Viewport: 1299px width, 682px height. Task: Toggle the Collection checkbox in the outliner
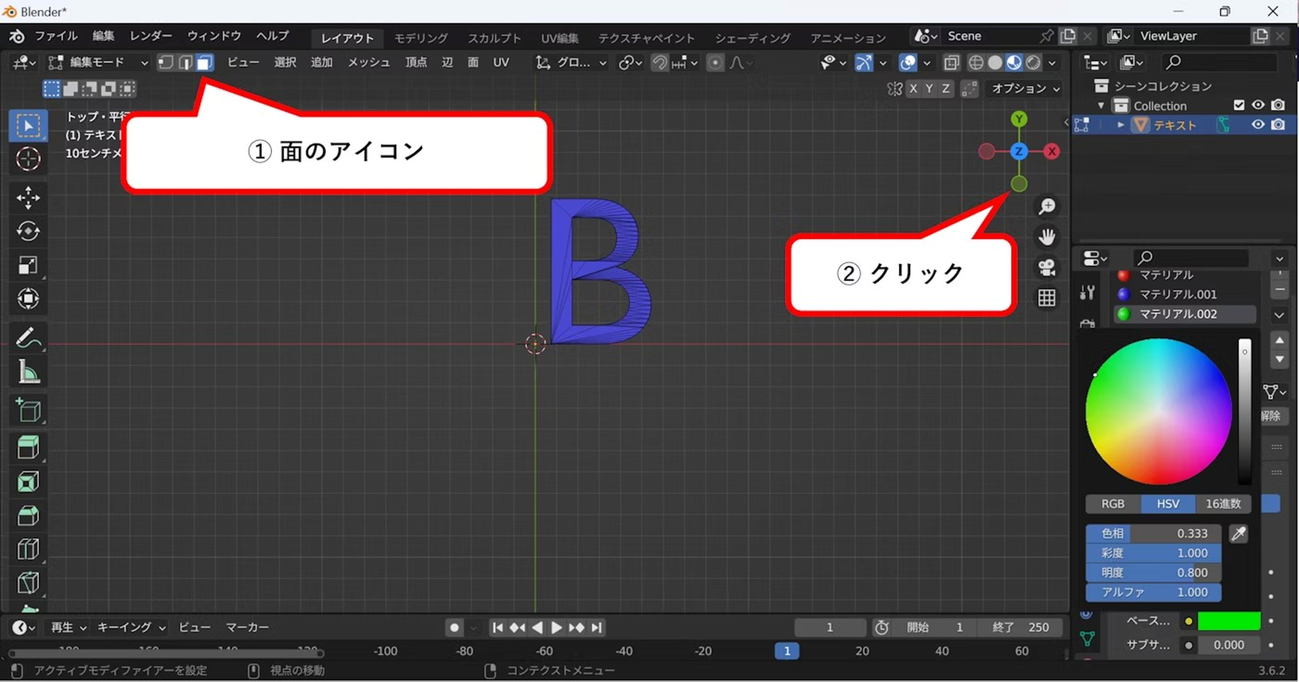pyautogui.click(x=1239, y=105)
